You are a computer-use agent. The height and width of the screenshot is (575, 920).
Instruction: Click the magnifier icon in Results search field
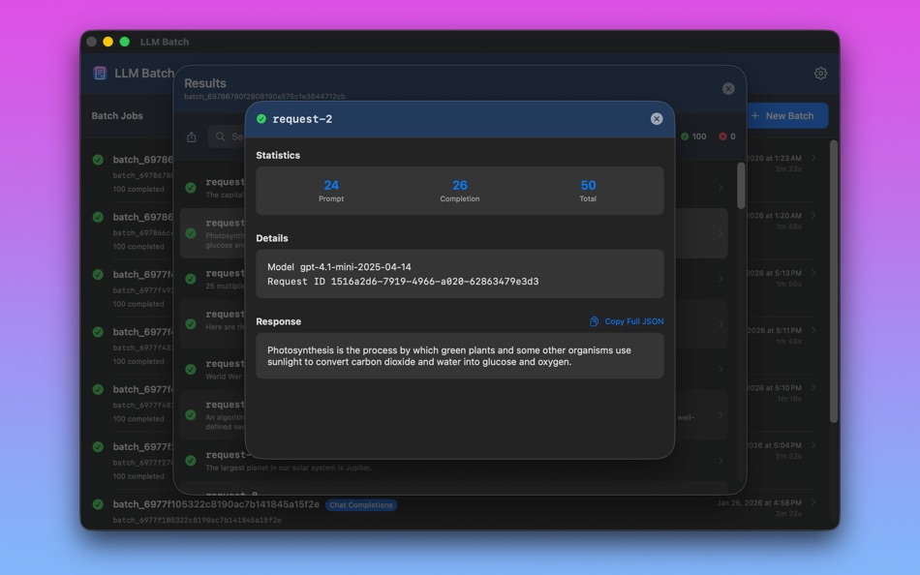pyautogui.click(x=220, y=136)
